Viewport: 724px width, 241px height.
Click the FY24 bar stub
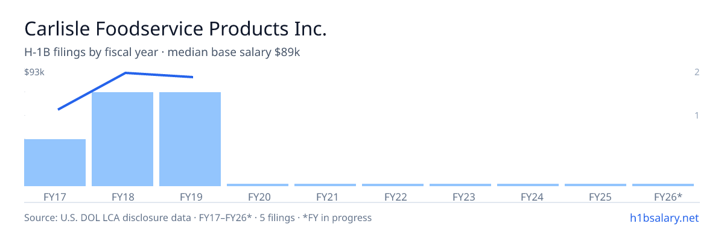528,185
